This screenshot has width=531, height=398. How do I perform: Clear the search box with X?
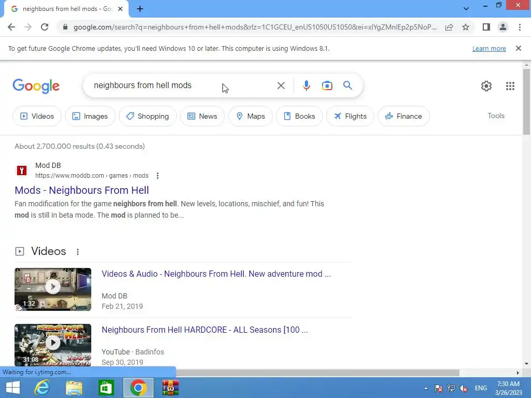tap(281, 86)
